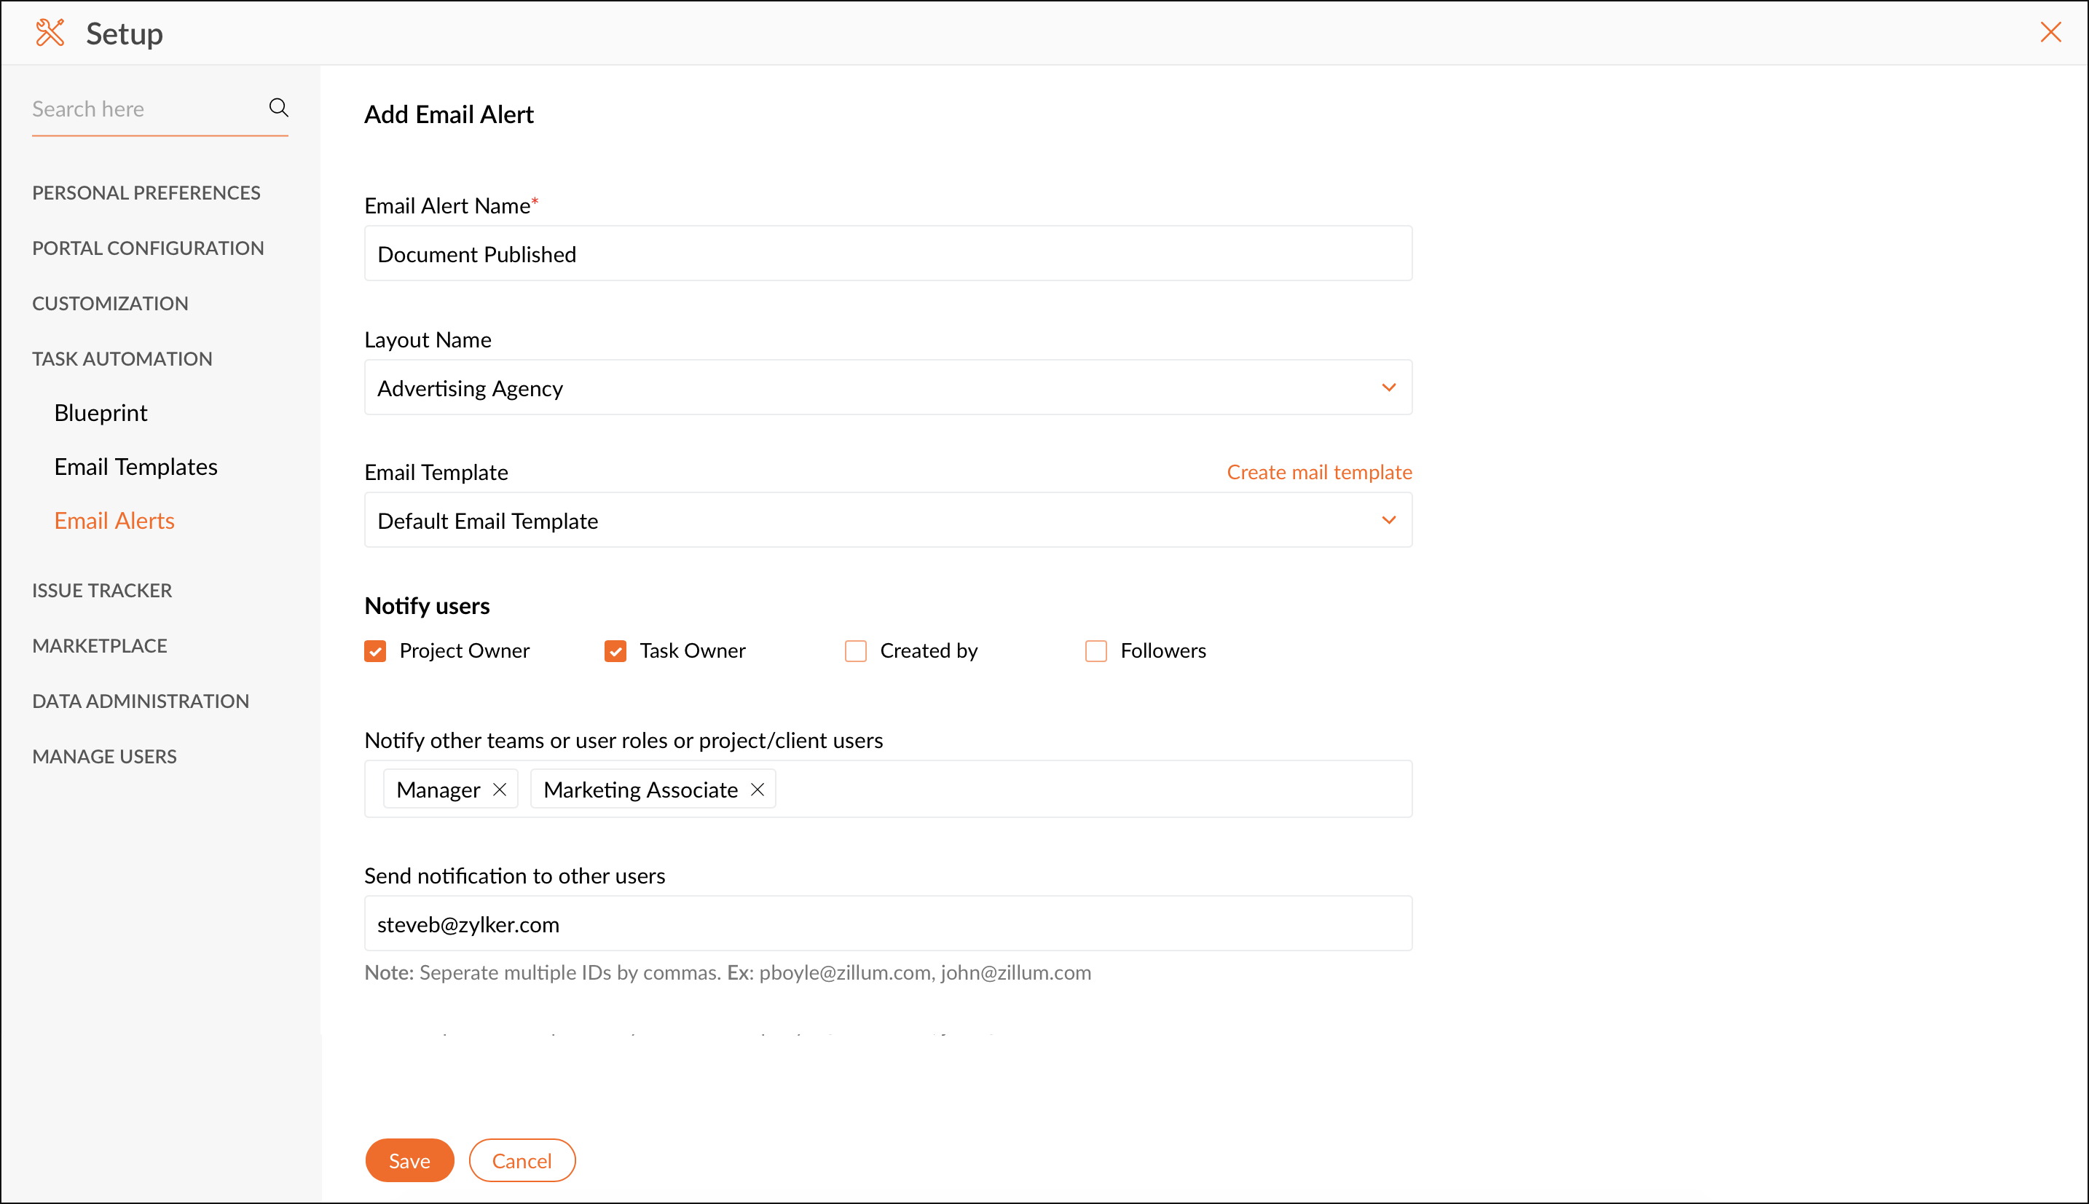Uncheck the Task Owner checkbox

tap(615, 652)
